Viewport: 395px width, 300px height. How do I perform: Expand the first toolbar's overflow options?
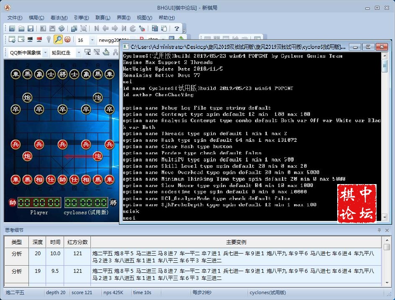pyautogui.click(x=184, y=31)
